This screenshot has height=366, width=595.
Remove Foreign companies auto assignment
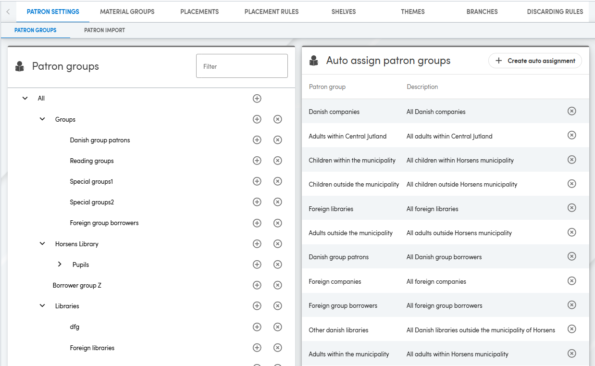coord(572,281)
